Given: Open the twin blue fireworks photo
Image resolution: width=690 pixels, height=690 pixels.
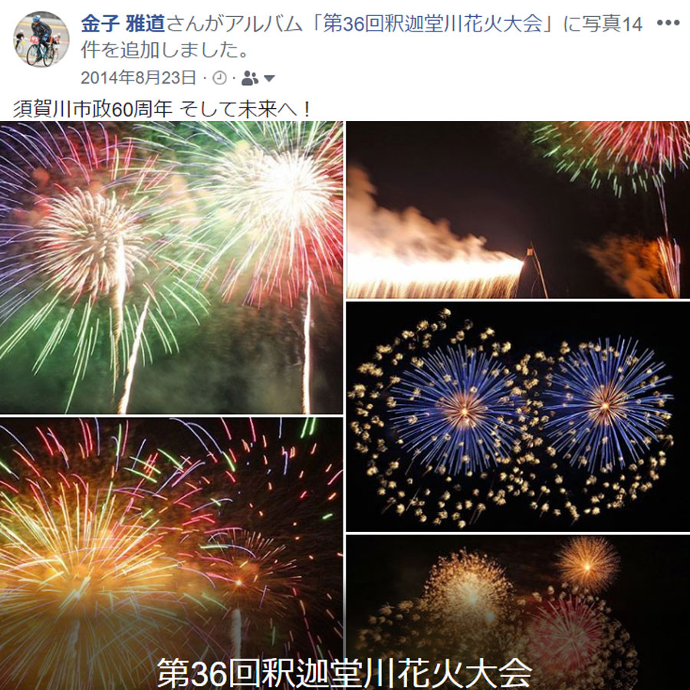Looking at the screenshot, I should [x=518, y=416].
